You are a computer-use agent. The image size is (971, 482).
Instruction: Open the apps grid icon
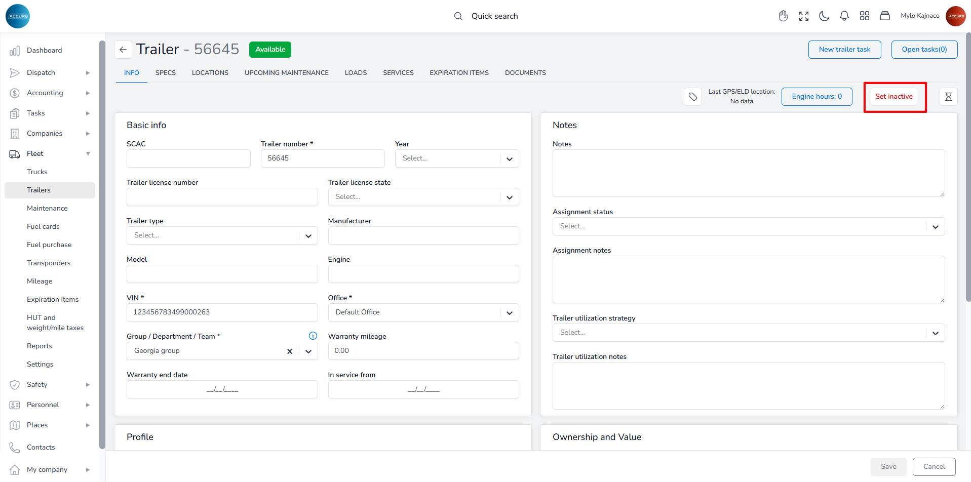point(865,16)
